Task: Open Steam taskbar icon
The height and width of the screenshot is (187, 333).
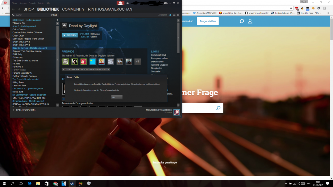Action: pyautogui.click(x=72, y=183)
